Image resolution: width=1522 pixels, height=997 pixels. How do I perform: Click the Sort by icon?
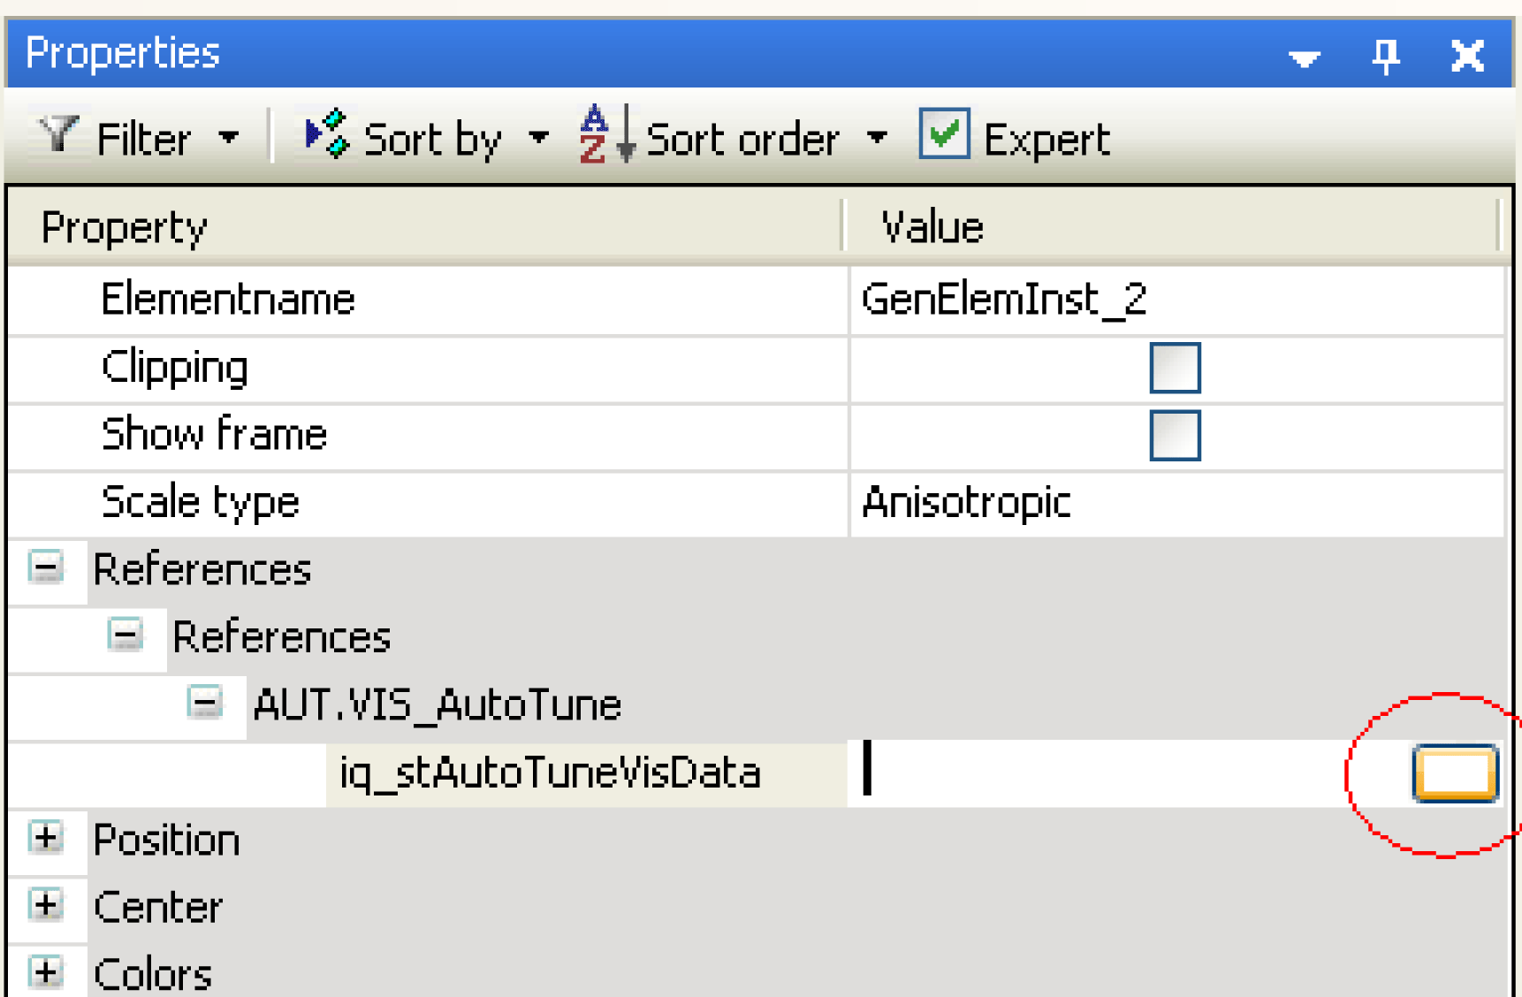pyautogui.click(x=326, y=136)
